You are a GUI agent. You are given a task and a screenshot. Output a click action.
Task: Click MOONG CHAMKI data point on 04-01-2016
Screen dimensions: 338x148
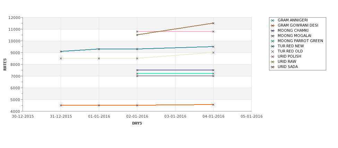tap(213, 70)
